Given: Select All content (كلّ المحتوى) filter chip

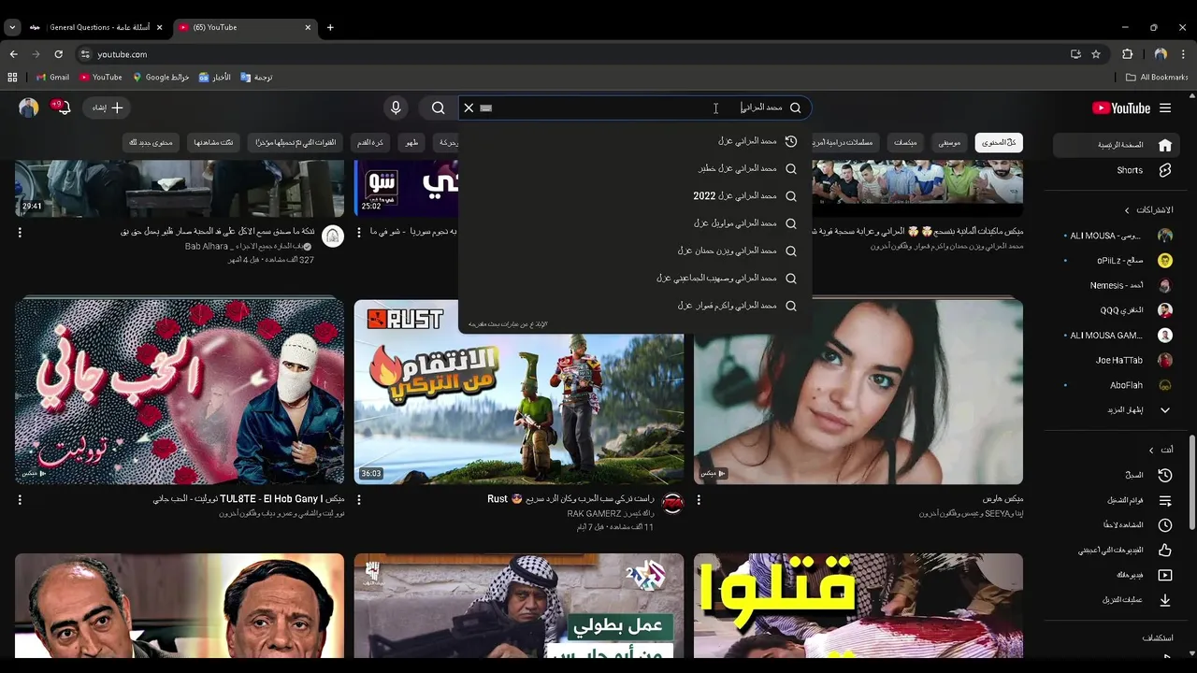Looking at the screenshot, I should pos(999,142).
